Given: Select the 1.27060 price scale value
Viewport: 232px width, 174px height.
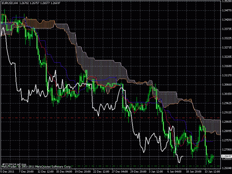Looking at the screenshot, I should (x=227, y=150).
